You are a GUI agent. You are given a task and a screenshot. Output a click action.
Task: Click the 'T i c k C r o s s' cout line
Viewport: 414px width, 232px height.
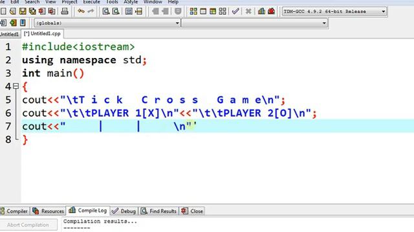(154, 100)
